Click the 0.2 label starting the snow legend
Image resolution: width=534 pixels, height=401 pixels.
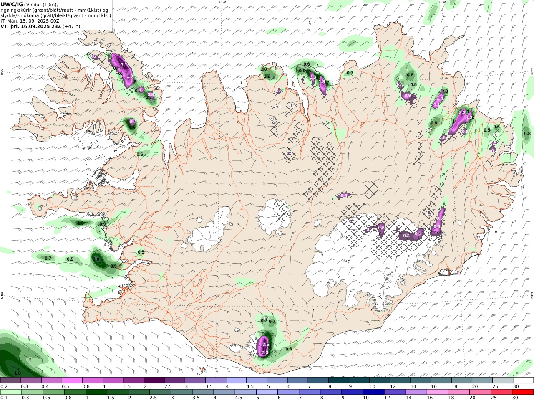(3, 386)
